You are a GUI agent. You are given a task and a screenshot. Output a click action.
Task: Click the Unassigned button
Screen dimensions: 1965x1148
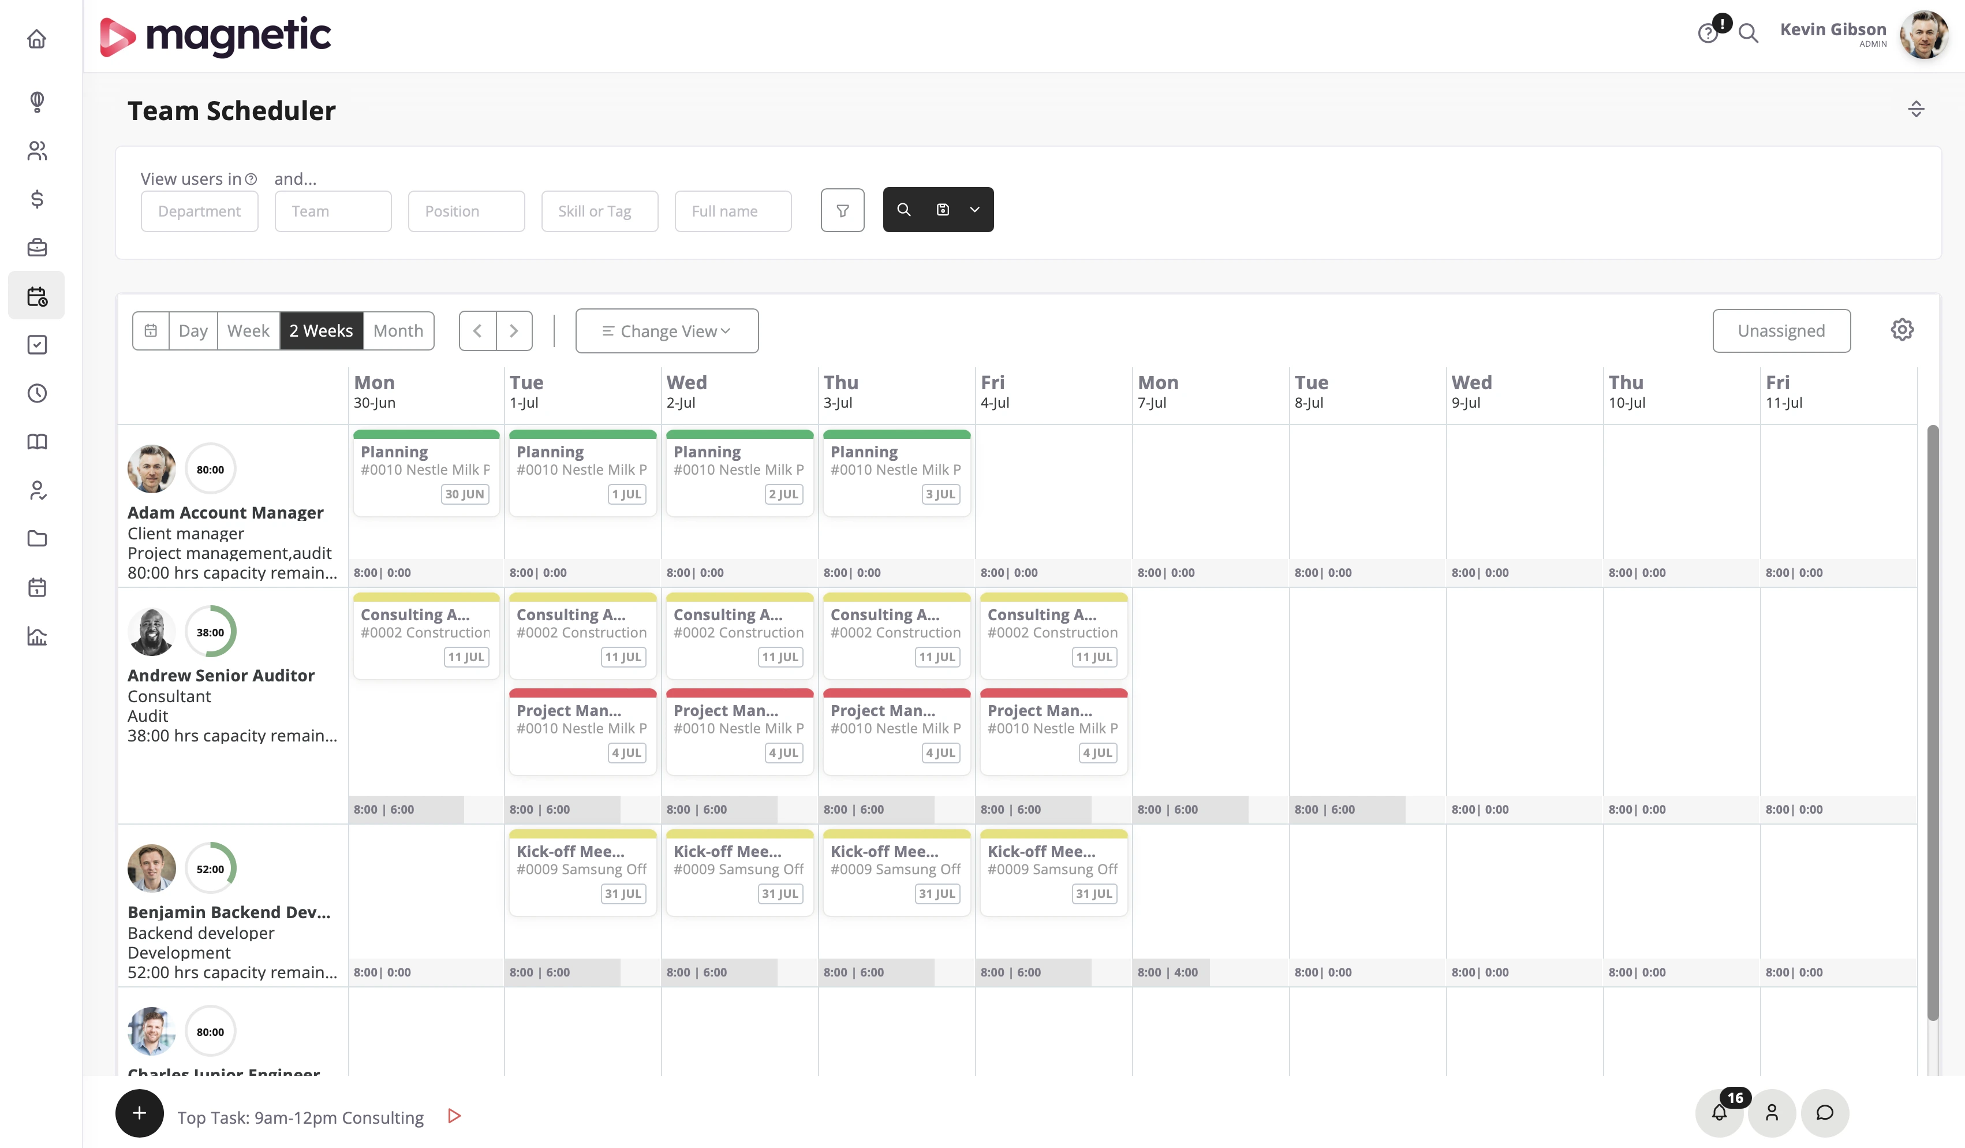[x=1781, y=331]
